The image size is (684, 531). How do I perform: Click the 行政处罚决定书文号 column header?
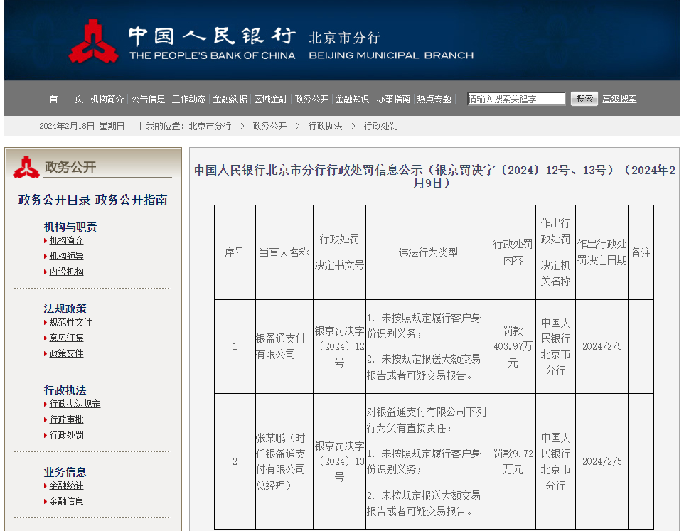coord(339,252)
